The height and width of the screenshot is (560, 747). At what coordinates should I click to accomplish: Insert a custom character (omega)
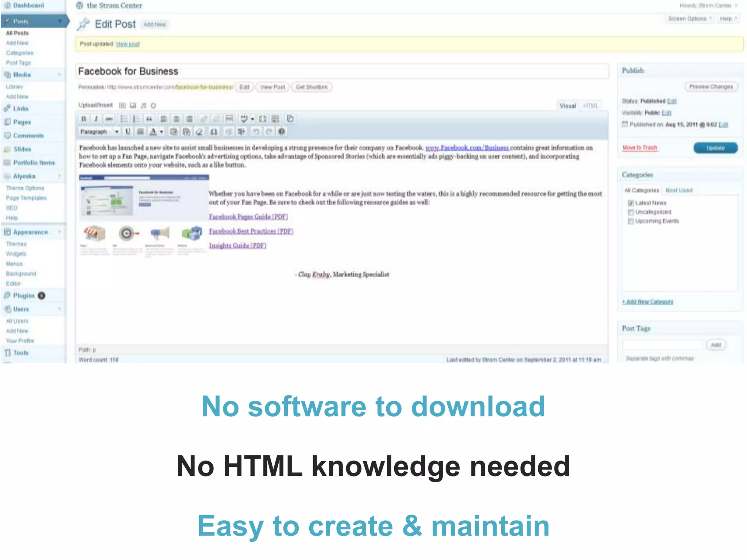pos(214,132)
